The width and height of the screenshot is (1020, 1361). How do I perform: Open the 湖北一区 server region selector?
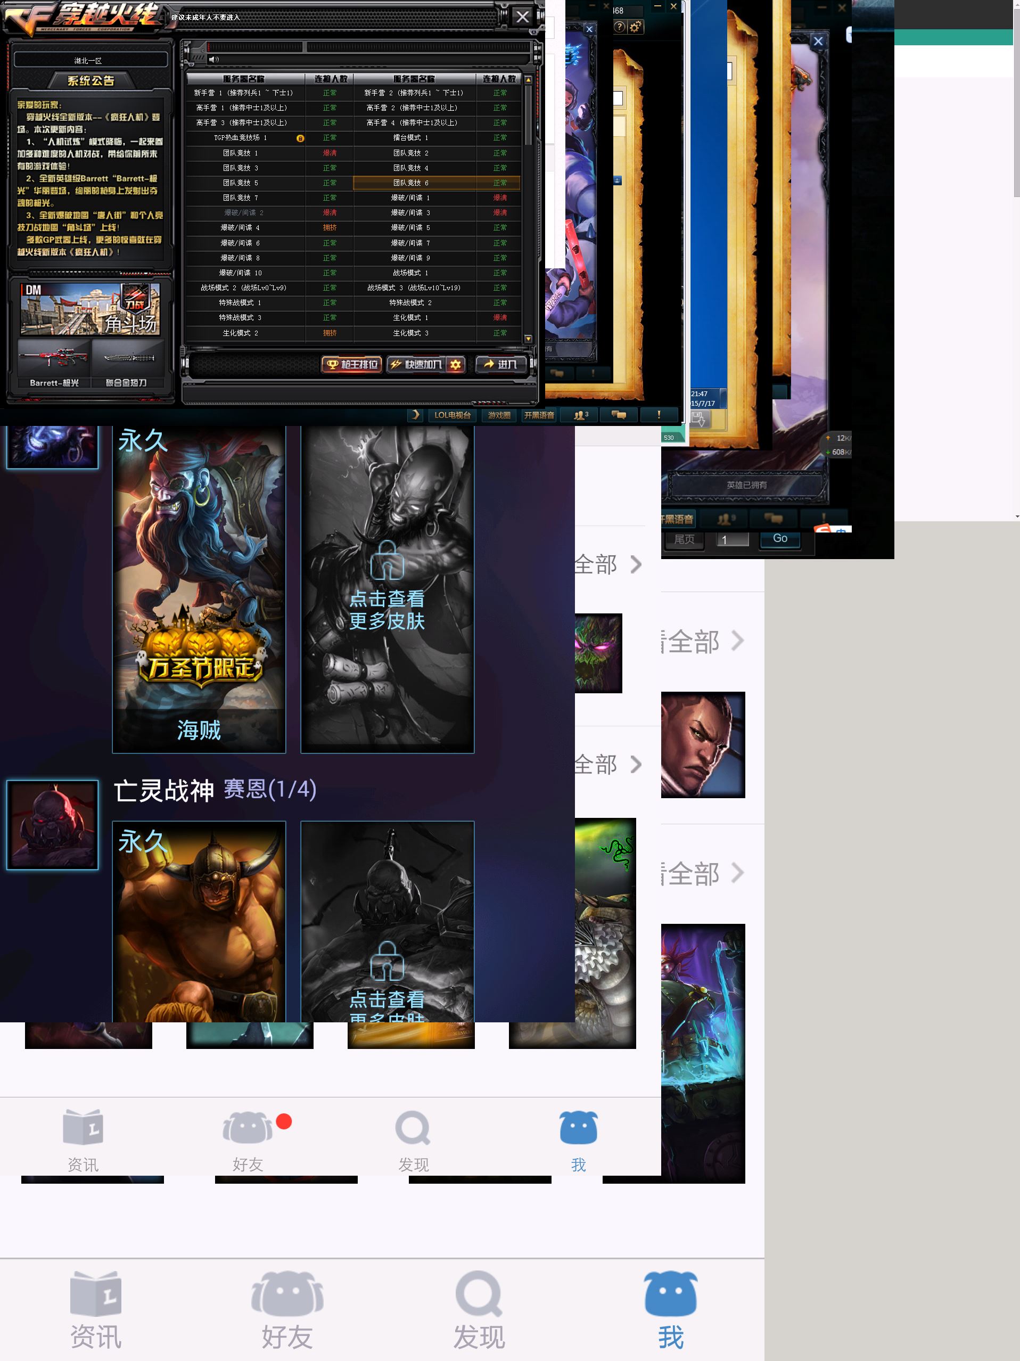tap(91, 60)
